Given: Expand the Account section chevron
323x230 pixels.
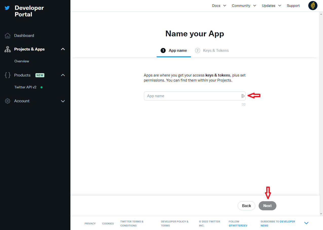Looking at the screenshot, I should 63,101.
